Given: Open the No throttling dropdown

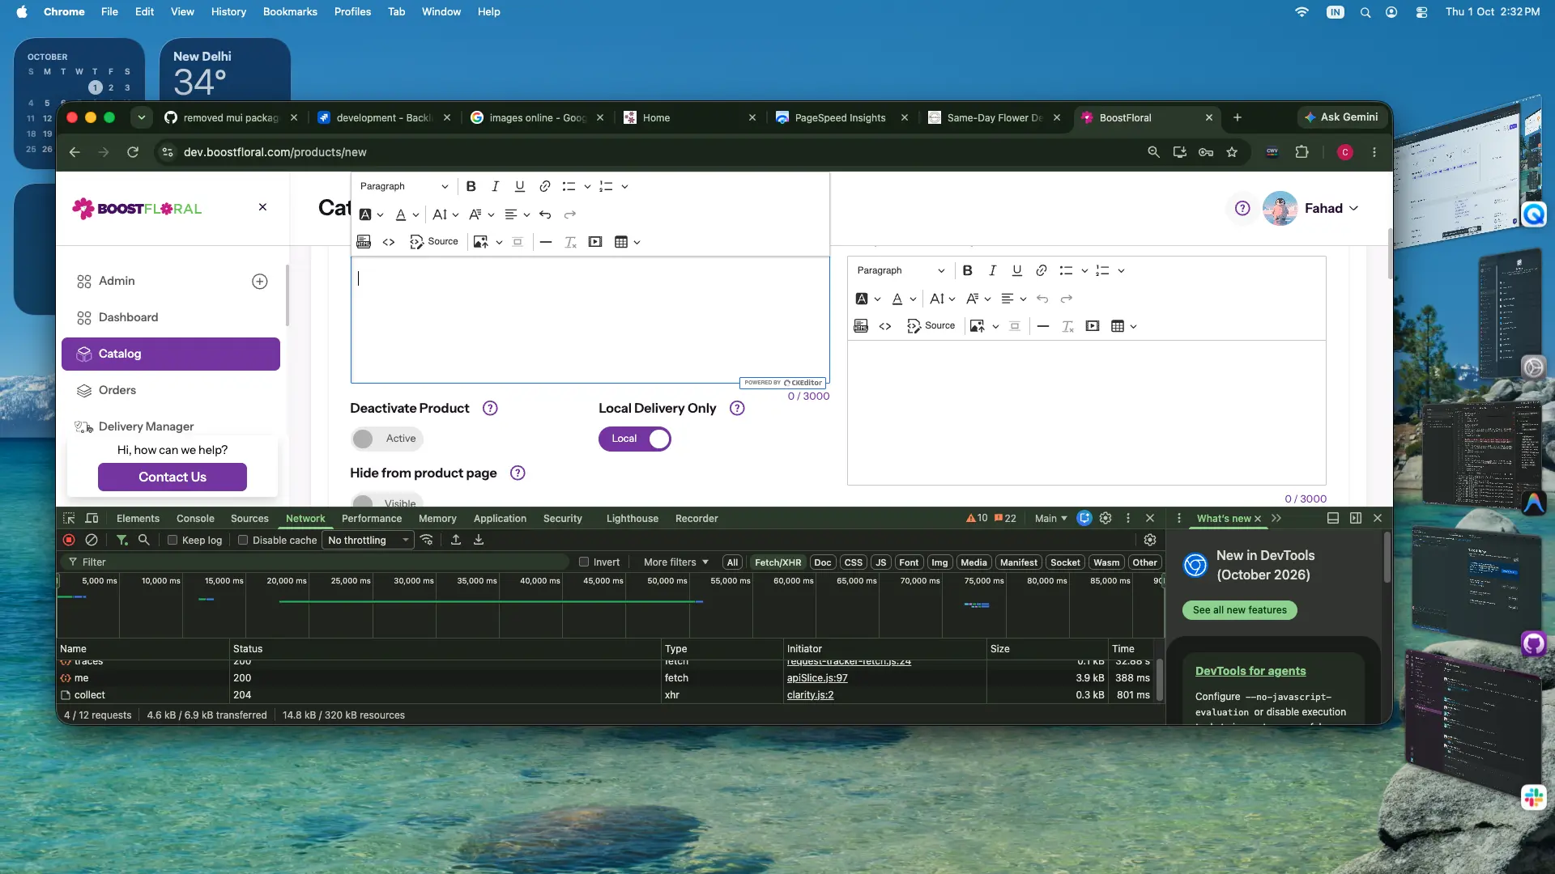Looking at the screenshot, I should click(369, 540).
